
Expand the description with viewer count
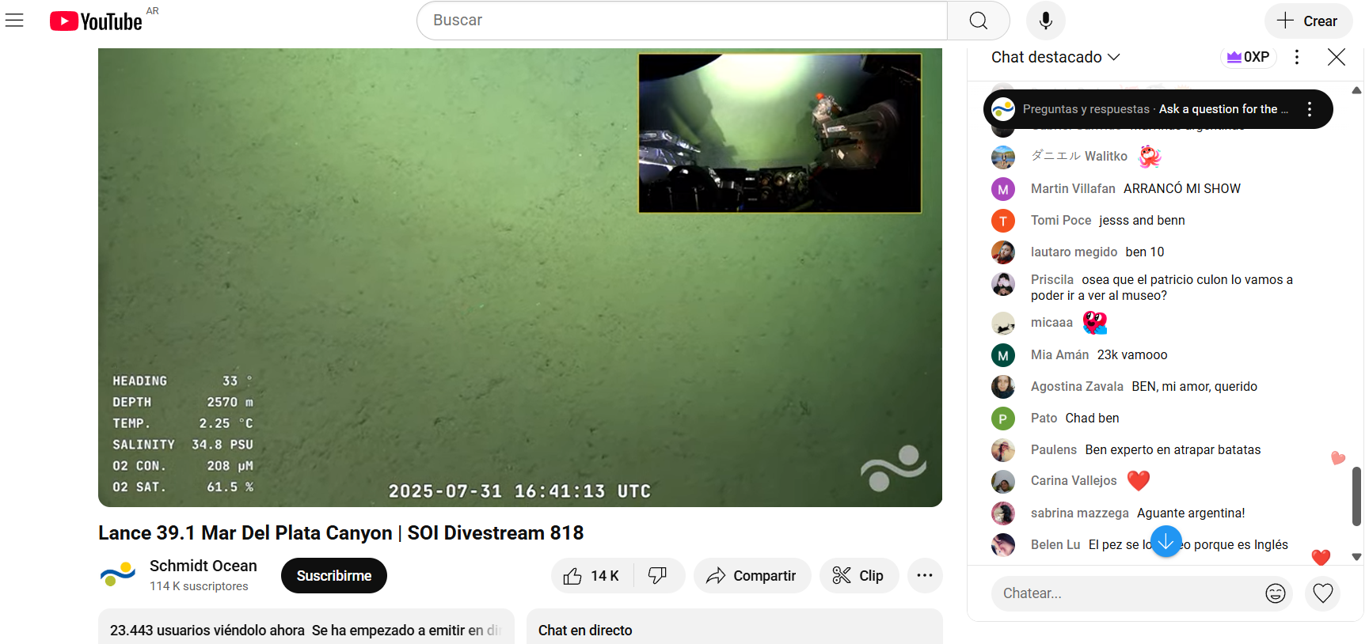pos(306,627)
